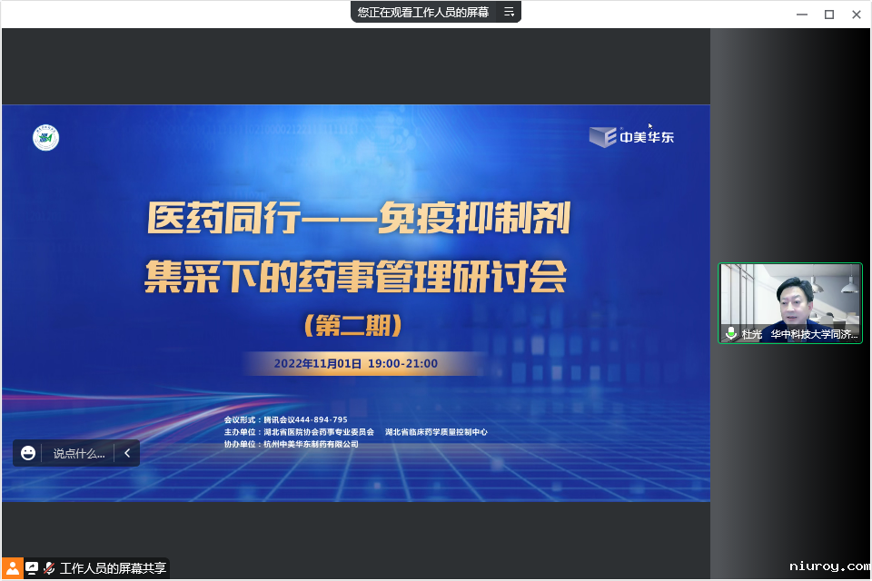Click the round hospital emblem on the slide

click(x=45, y=138)
